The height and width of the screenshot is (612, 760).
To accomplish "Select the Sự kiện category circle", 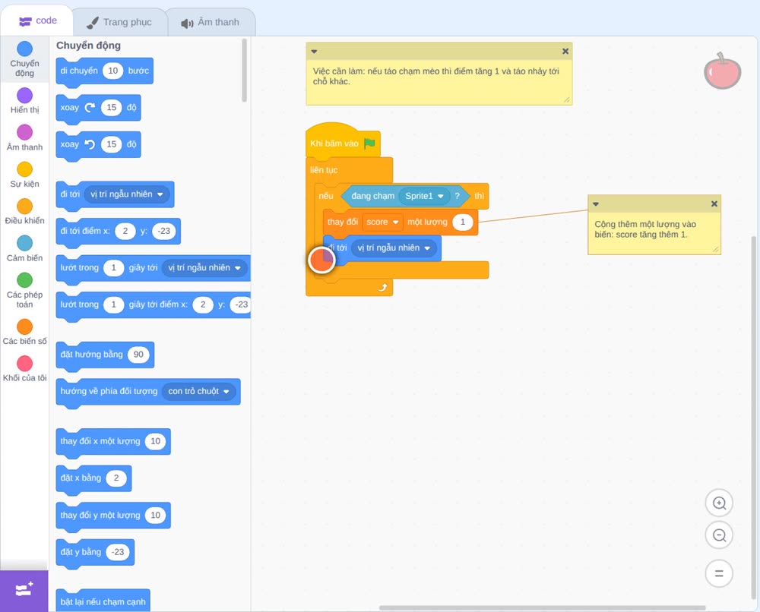I will point(25,169).
